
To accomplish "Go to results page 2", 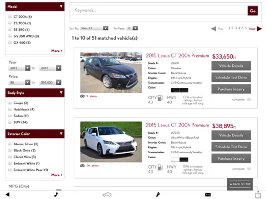I will pos(232,28).
